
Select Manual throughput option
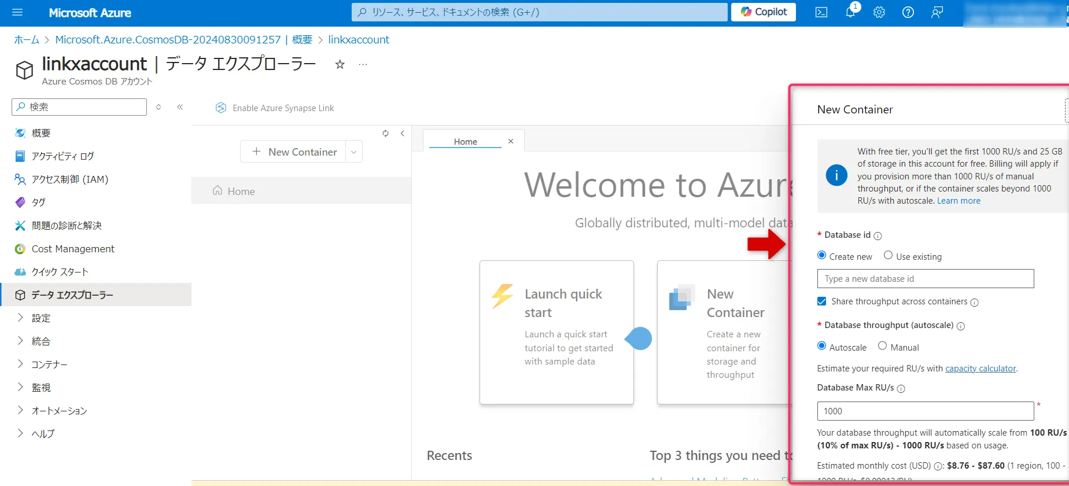882,346
